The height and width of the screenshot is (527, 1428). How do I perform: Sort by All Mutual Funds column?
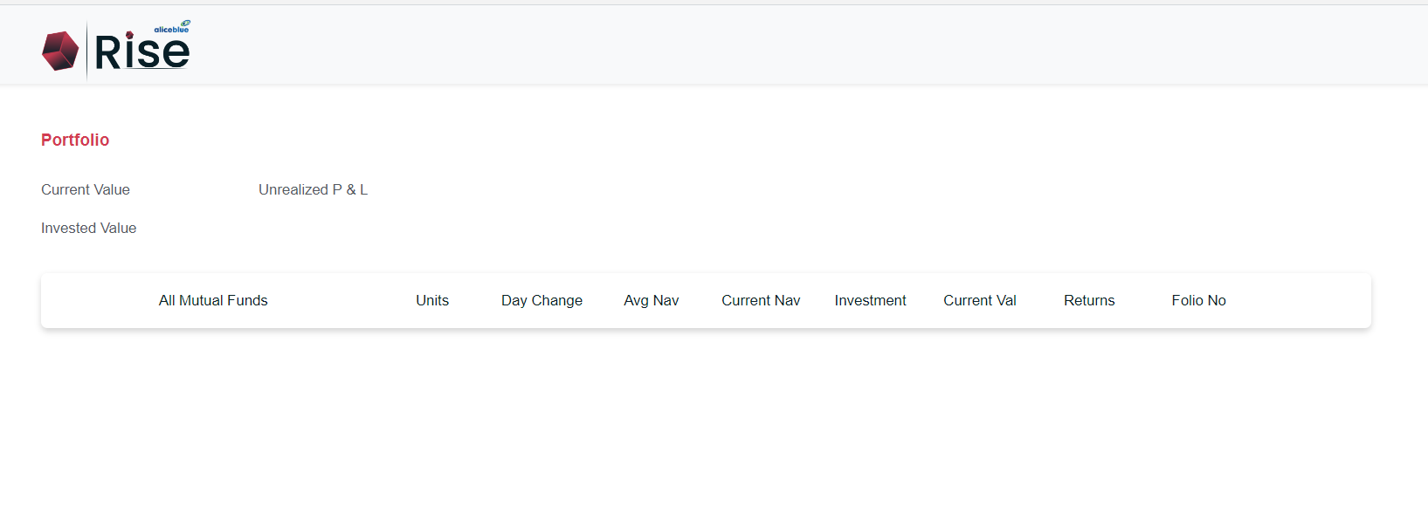[213, 300]
